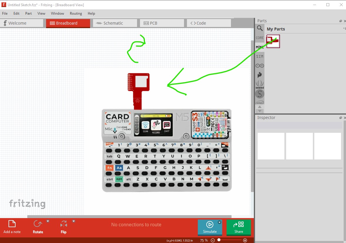Open the Snap4Arduino S parts bin
Screen dimensions: 346x243
point(260,94)
